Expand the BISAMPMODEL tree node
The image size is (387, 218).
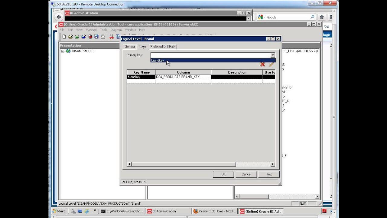coord(63,51)
